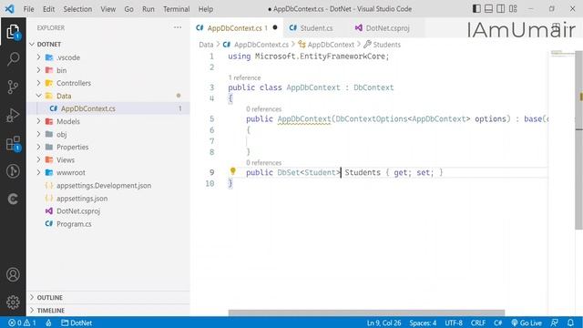This screenshot has width=583, height=328.
Task: Click CRLF end-of-line selector
Action: [x=477, y=323]
